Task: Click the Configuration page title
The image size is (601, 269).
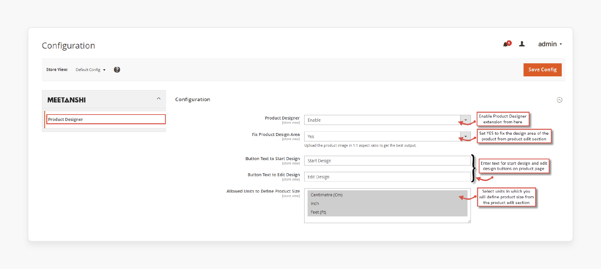Action: (68, 46)
